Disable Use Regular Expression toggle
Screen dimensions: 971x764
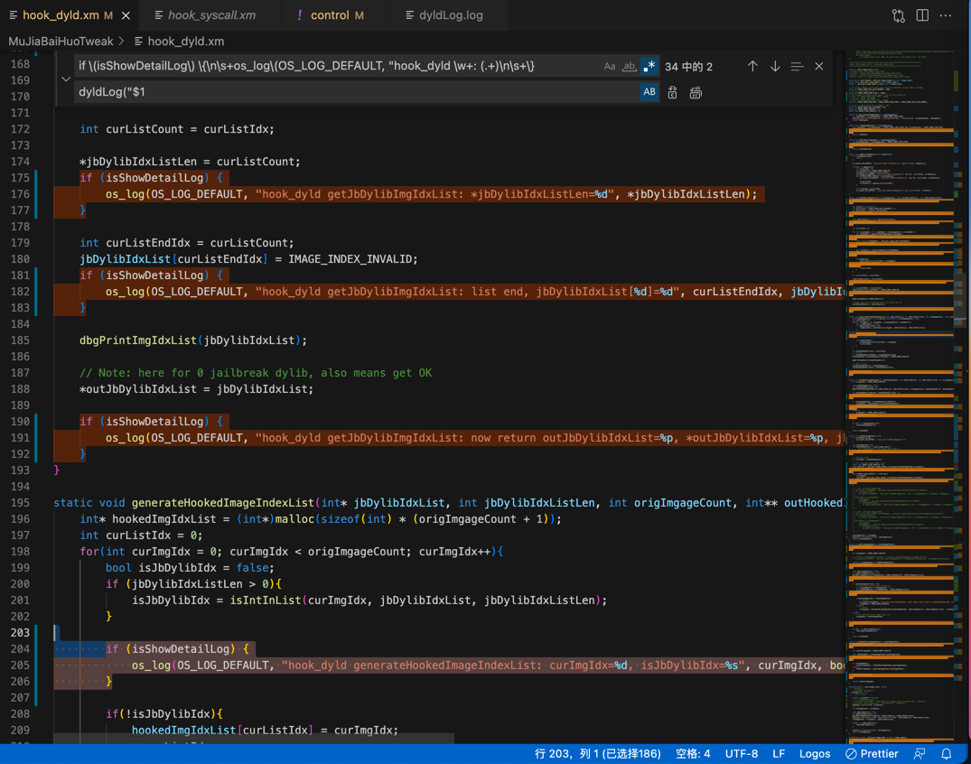coord(649,66)
